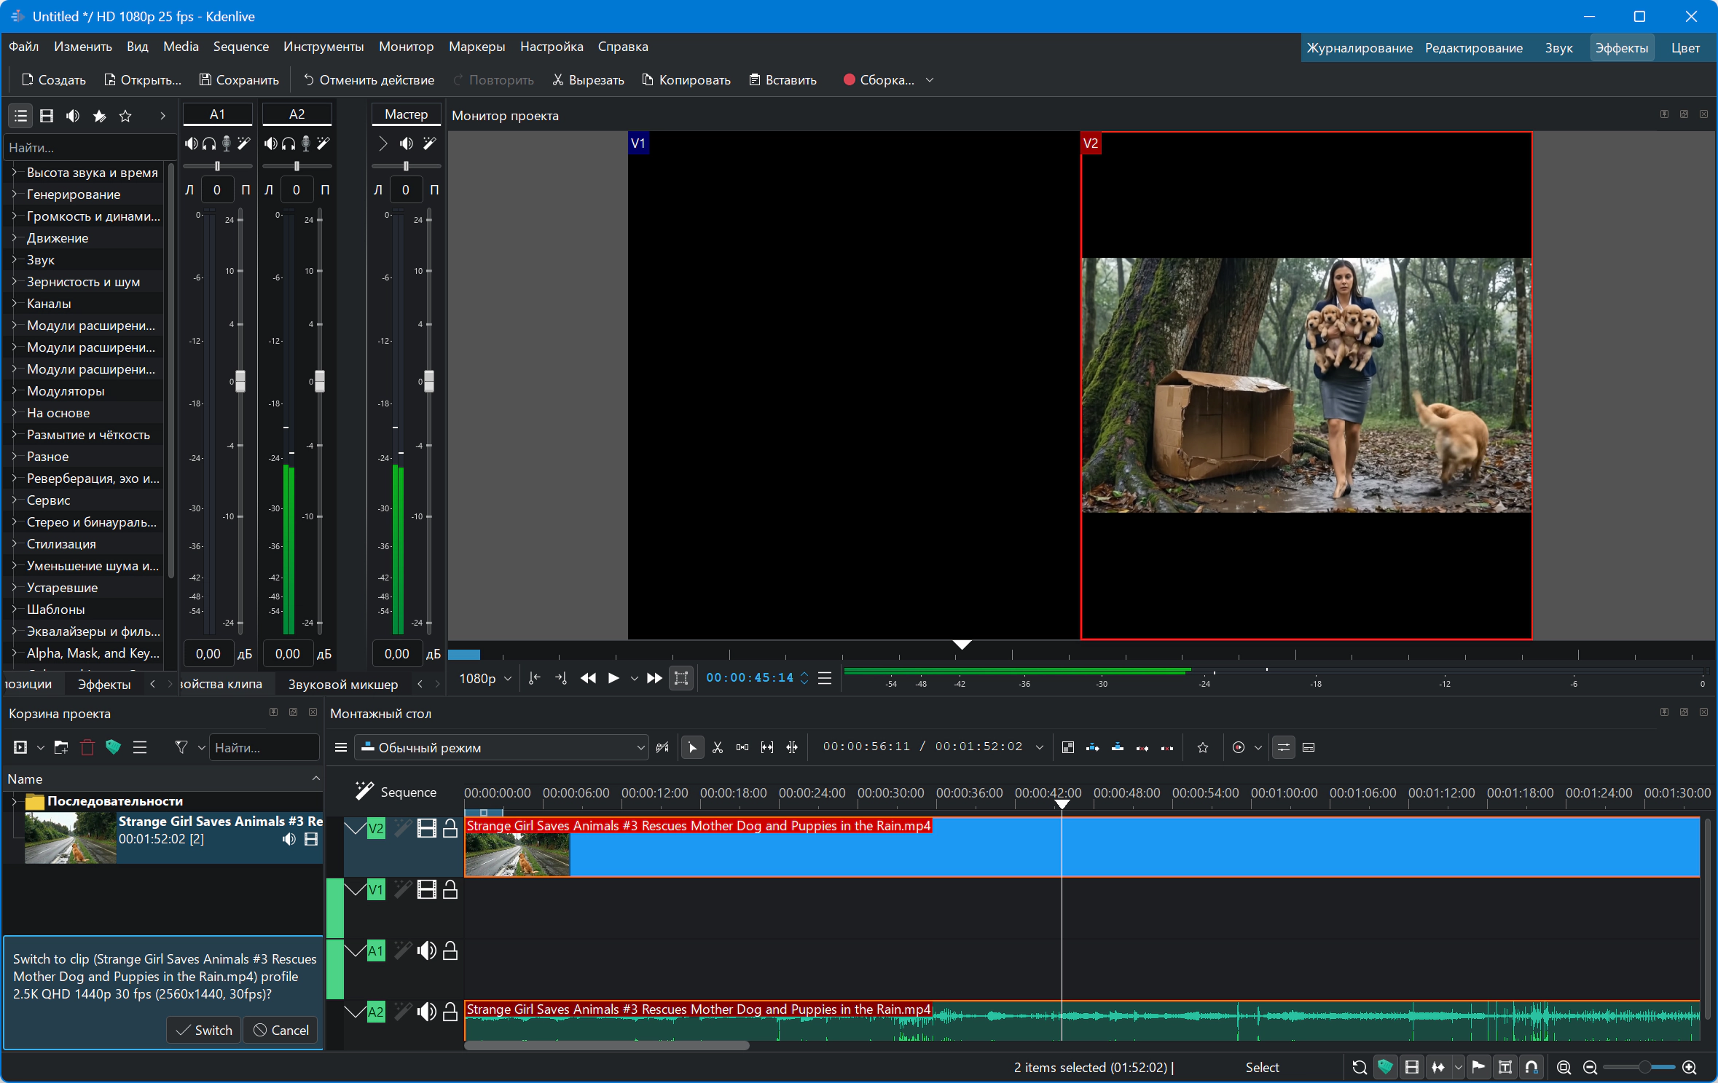Viewport: 1718px width, 1083px height.
Task: Rewind playback in the project monitor
Action: [588, 678]
